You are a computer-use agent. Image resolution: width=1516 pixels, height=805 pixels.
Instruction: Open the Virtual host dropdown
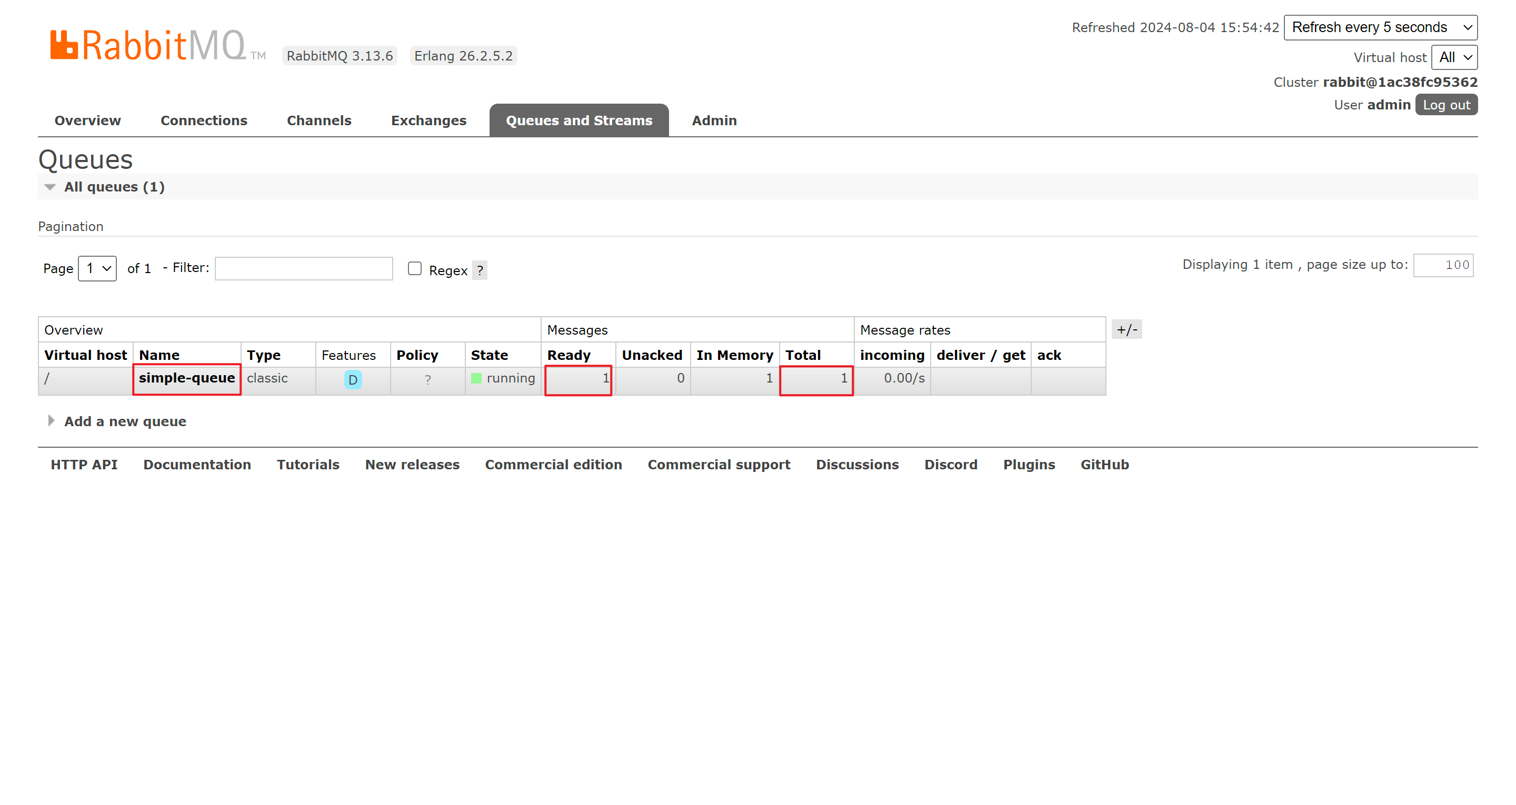(x=1454, y=57)
